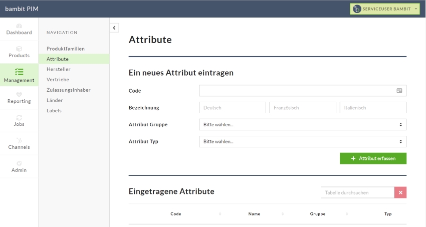Click the Channels label in sidebar
This screenshot has width=426, height=227.
click(x=19, y=147)
